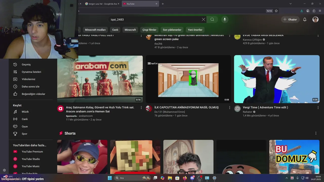Open the Windows Start menu
The width and height of the screenshot is (324, 182).
(110, 178)
